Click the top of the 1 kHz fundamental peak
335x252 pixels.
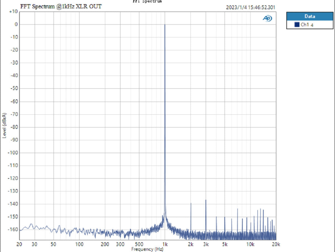165,25
